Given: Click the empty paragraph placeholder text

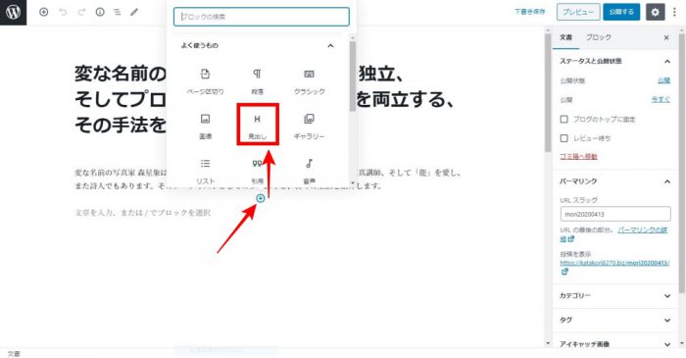Looking at the screenshot, I should click(143, 213).
